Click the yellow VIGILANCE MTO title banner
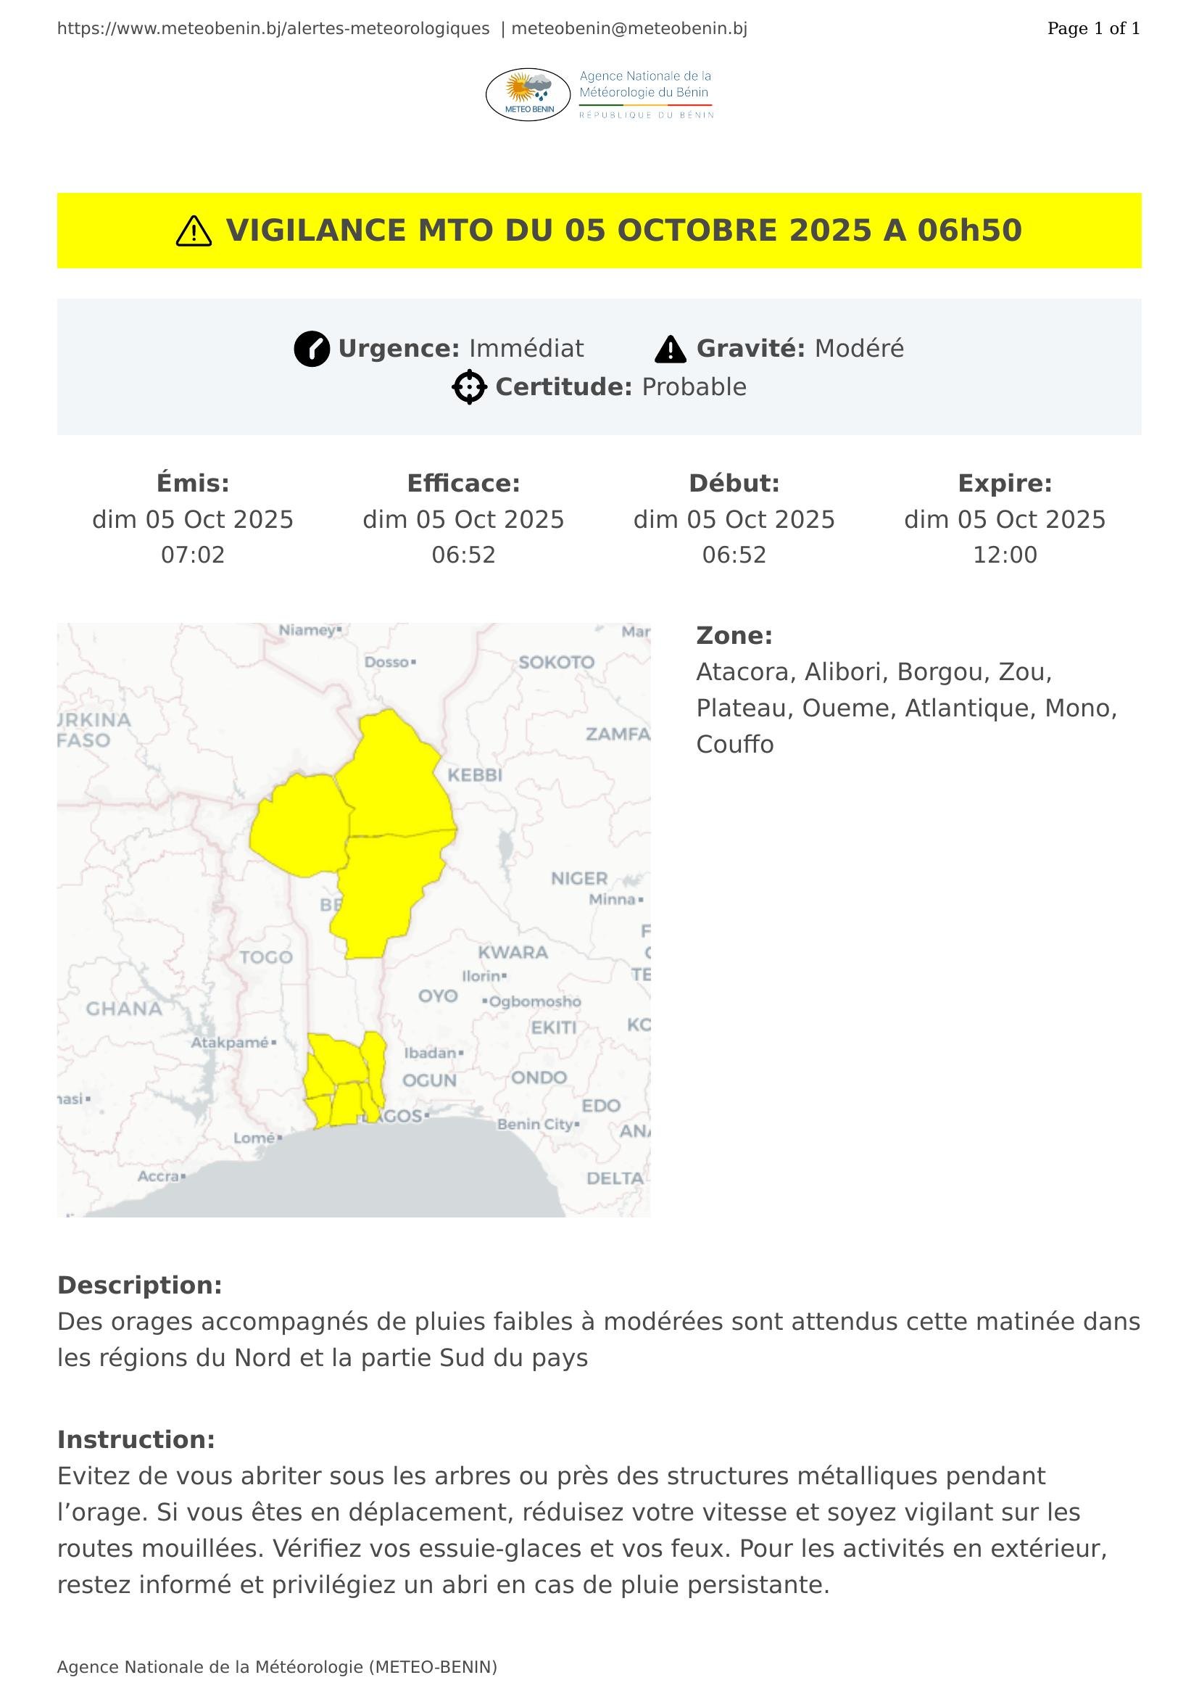 [599, 231]
